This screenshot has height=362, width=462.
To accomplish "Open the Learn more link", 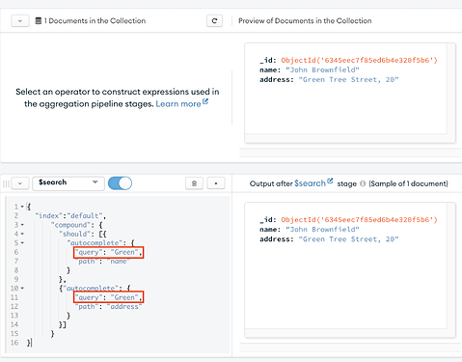I will pyautogui.click(x=181, y=103).
